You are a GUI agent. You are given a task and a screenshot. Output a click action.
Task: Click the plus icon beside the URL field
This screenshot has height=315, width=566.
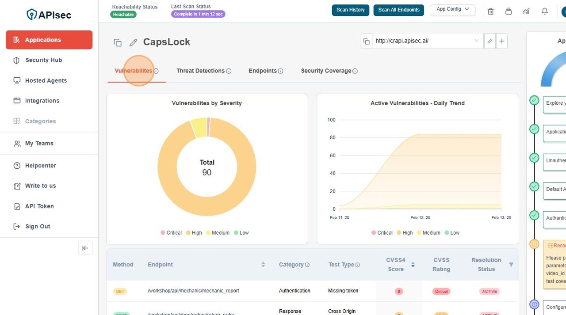(501, 41)
